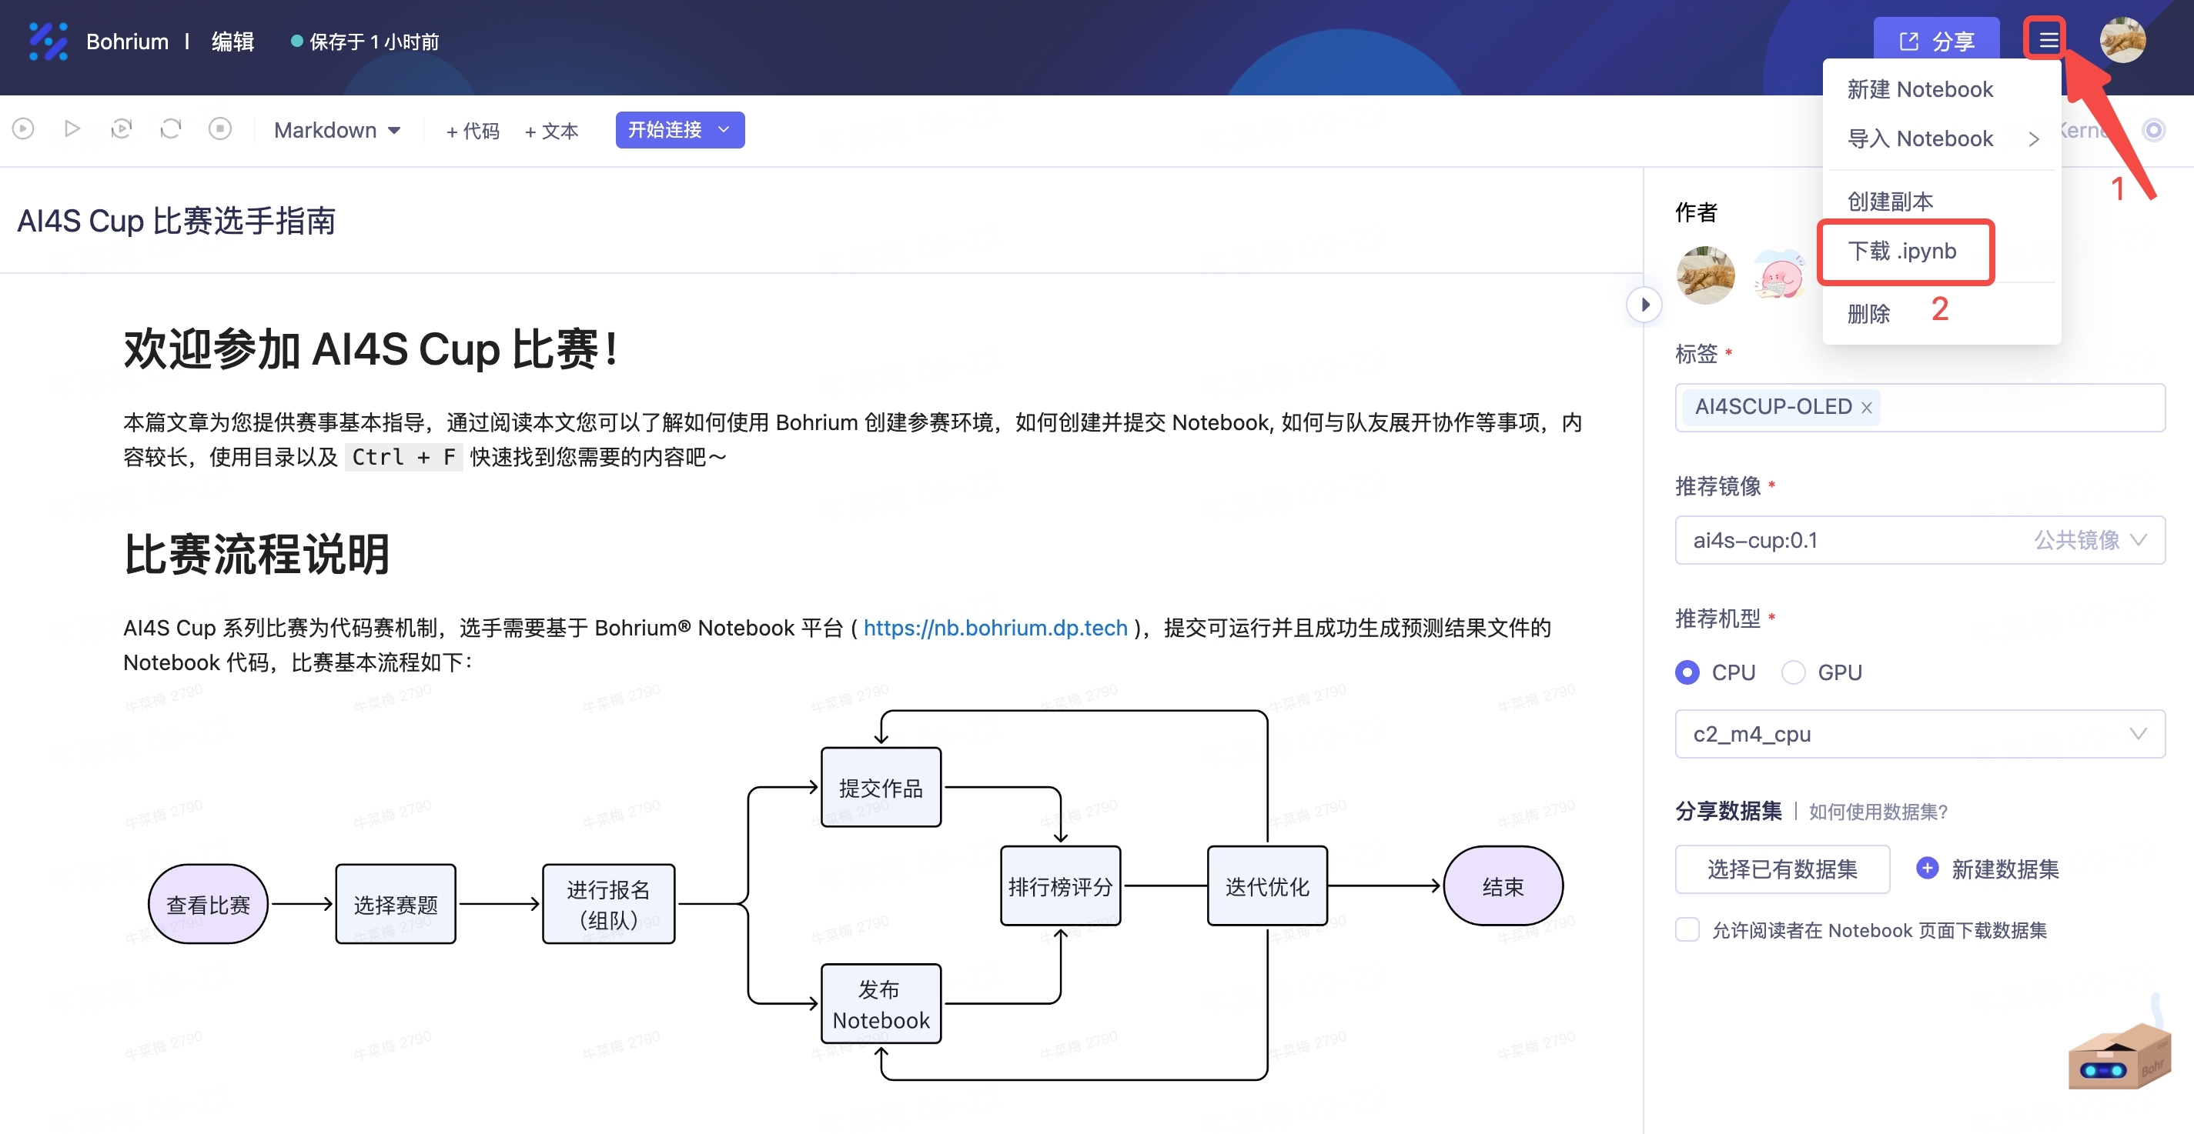Click the run cell play icon
This screenshot has width=2194, height=1134.
pos(23,129)
